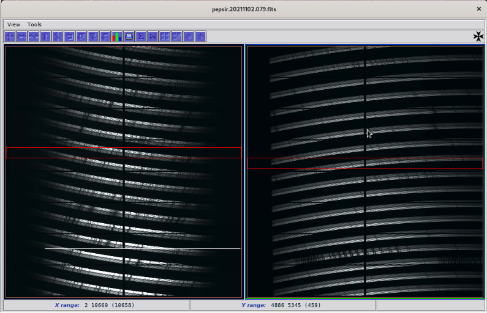This screenshot has width=487, height=313.
Task: Click the four-panel grid icon
Action: point(165,37)
